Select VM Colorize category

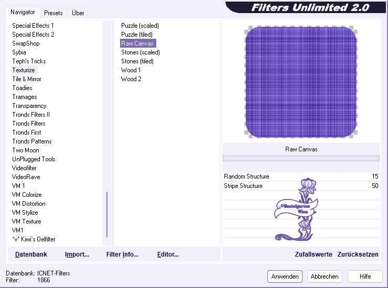coord(27,195)
